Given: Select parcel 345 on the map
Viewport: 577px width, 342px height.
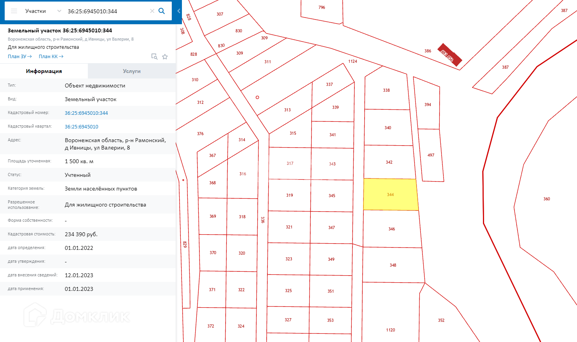Looking at the screenshot, I should [332, 196].
